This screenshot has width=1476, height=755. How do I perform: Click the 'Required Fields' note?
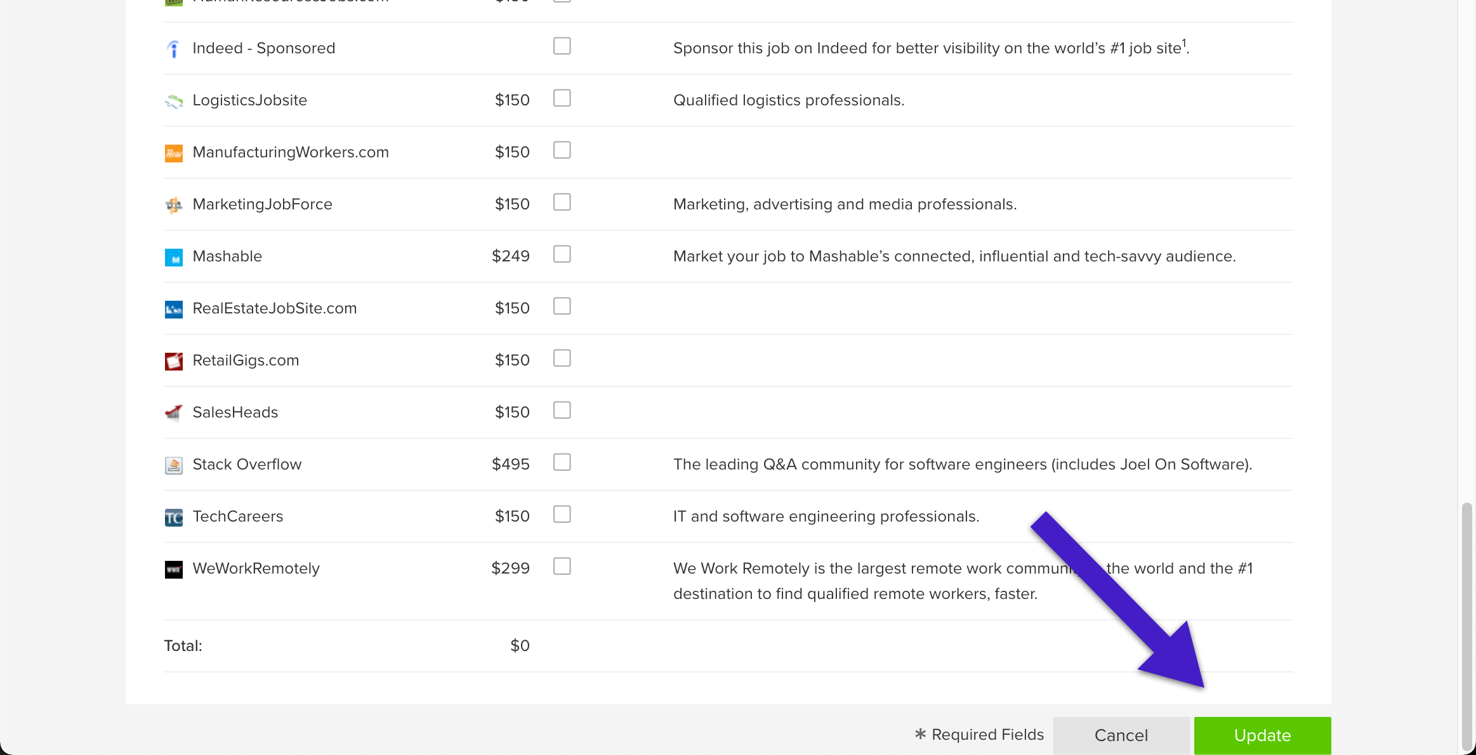(x=987, y=735)
